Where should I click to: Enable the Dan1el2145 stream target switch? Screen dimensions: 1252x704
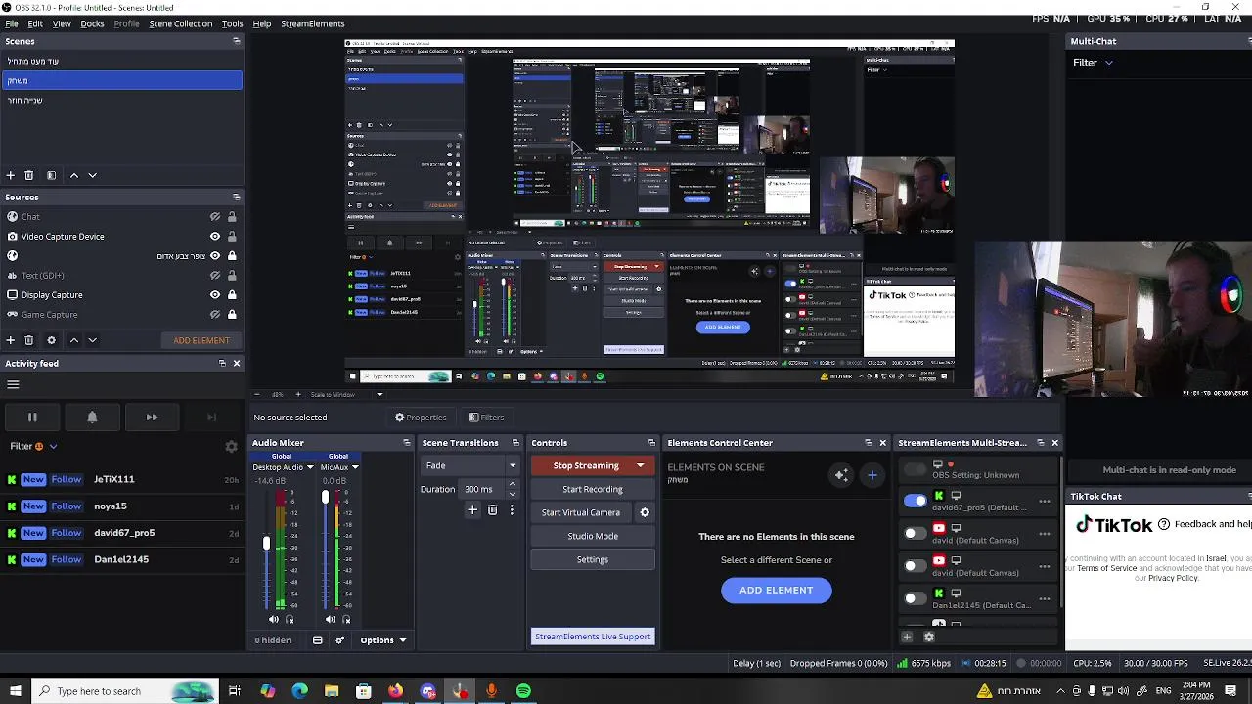point(915,598)
